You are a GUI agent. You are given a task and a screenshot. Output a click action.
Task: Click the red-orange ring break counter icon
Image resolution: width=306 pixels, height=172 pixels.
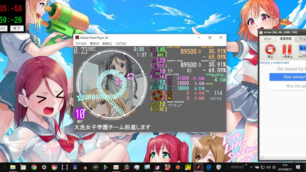click(x=157, y=96)
